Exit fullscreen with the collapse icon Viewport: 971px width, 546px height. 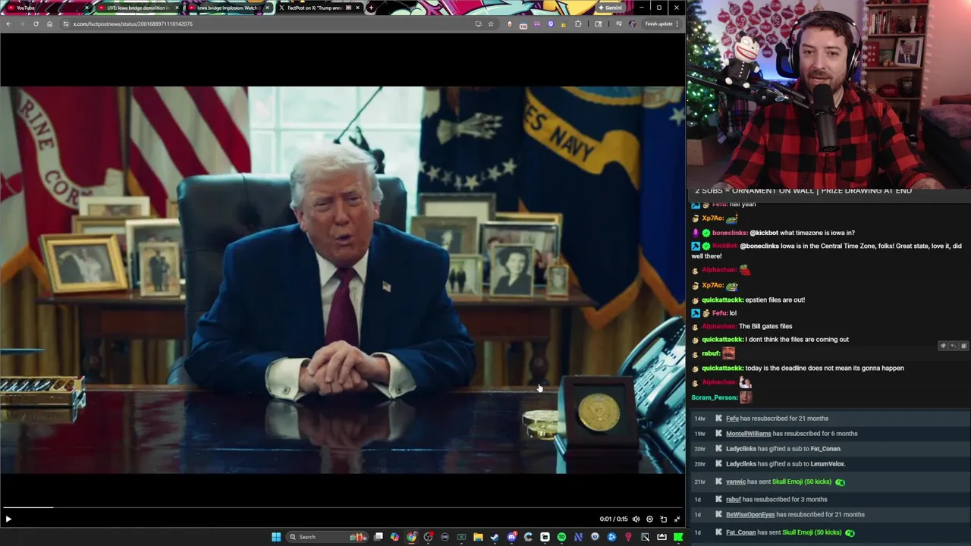(677, 519)
